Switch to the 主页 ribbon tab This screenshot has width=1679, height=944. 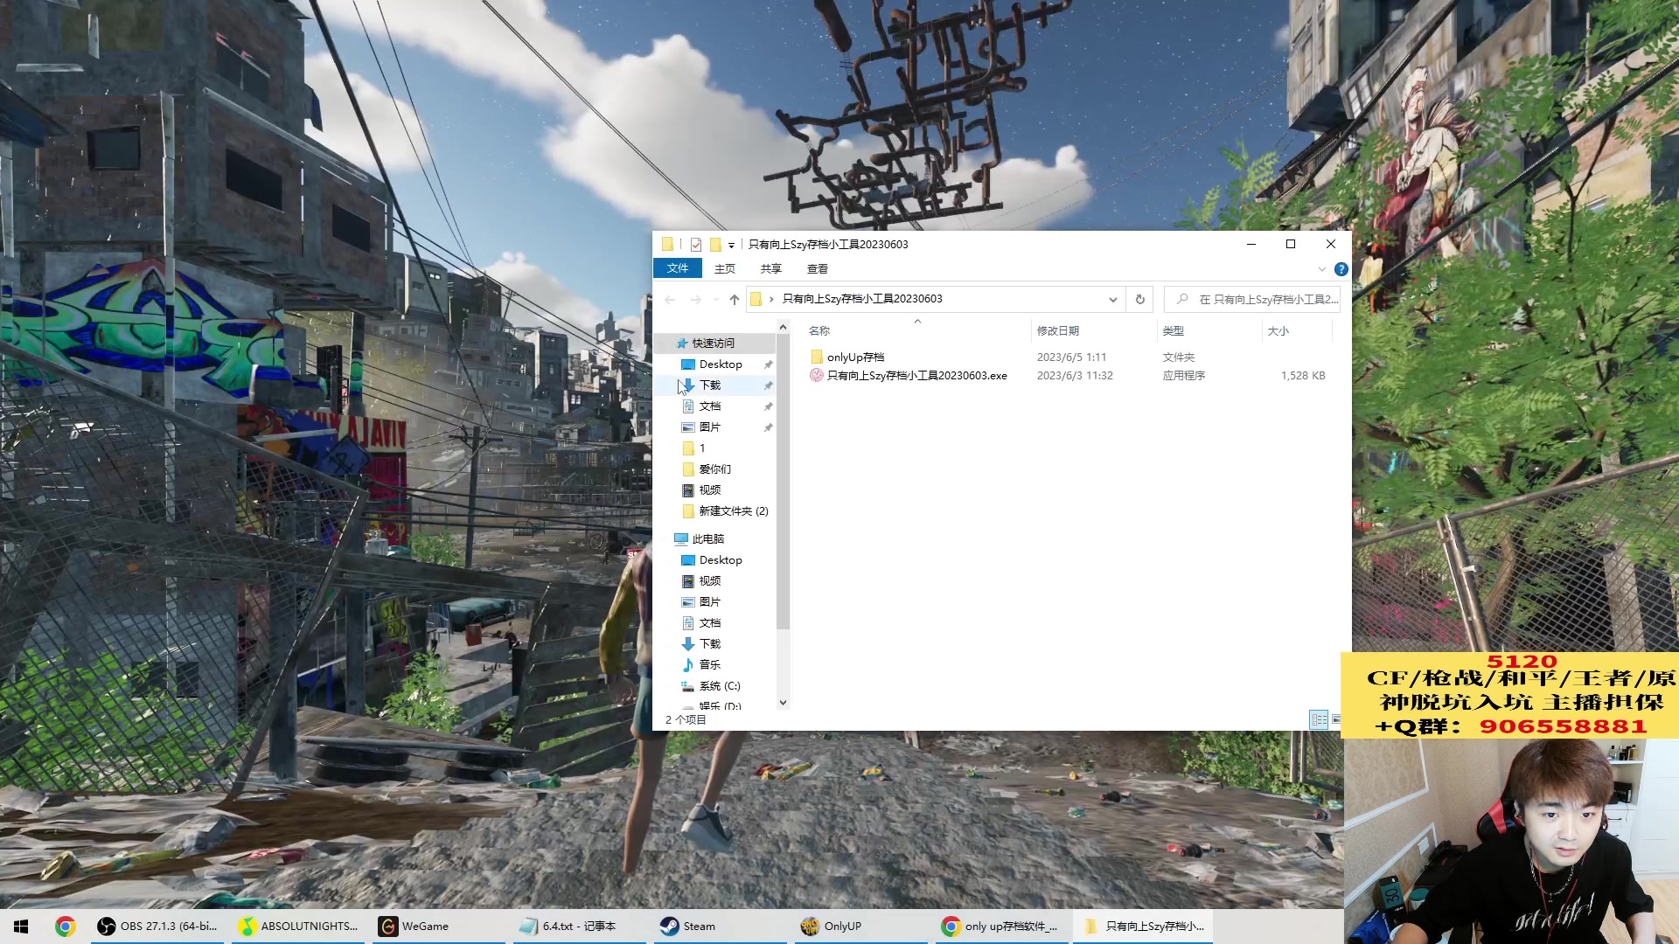725,268
